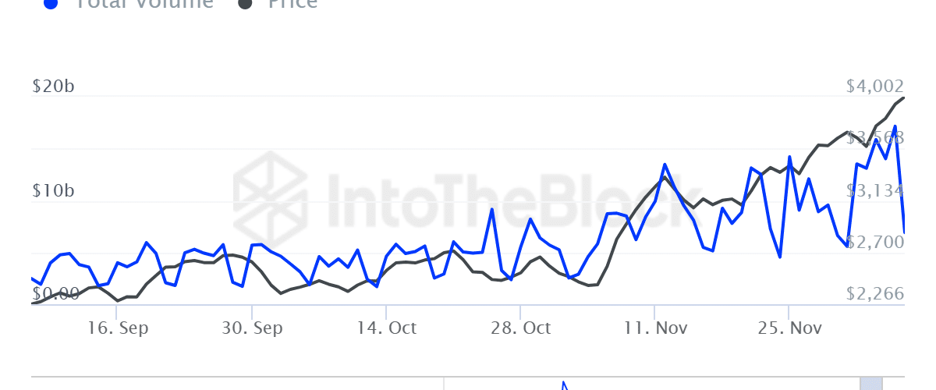Select the 11. Nov date label
936x390 pixels.
pyautogui.click(x=655, y=328)
